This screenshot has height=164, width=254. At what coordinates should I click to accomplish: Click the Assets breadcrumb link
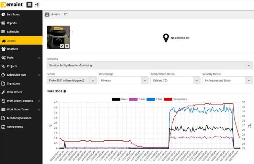click(55, 14)
